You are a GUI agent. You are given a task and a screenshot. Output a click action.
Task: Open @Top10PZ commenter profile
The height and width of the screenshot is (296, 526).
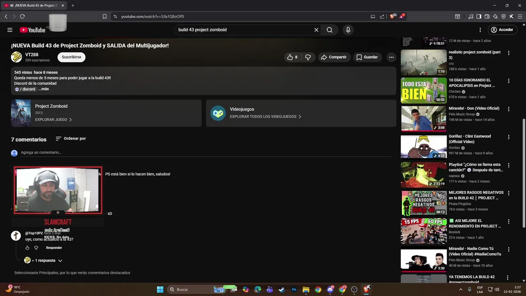[x=34, y=233]
